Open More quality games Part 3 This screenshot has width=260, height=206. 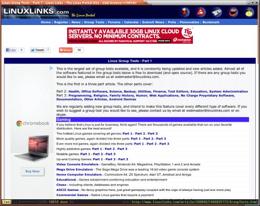161,138
